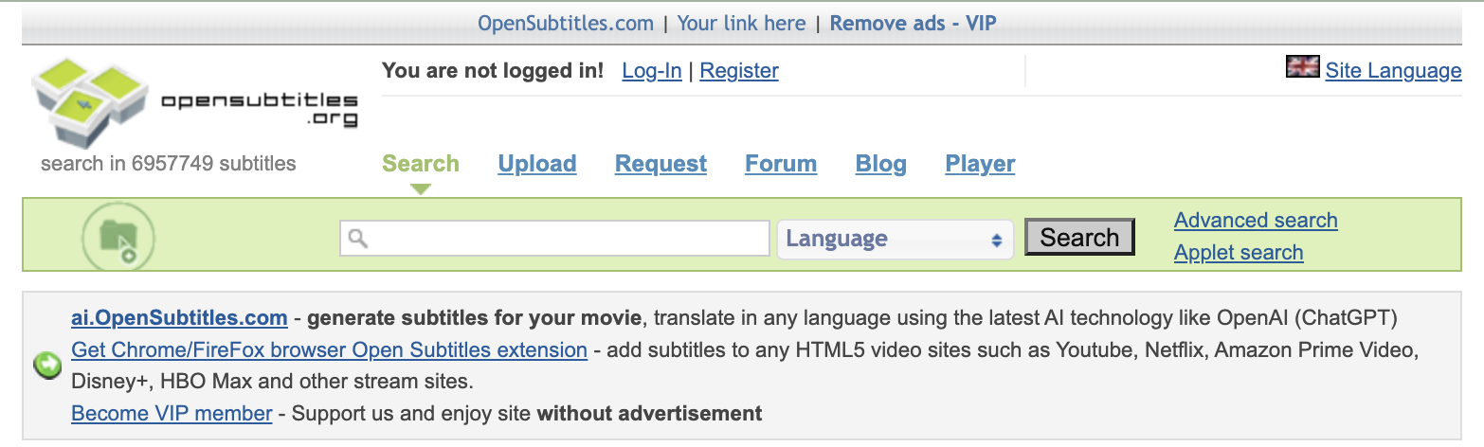Select the Search tab
1484x447 pixels.
point(421,164)
